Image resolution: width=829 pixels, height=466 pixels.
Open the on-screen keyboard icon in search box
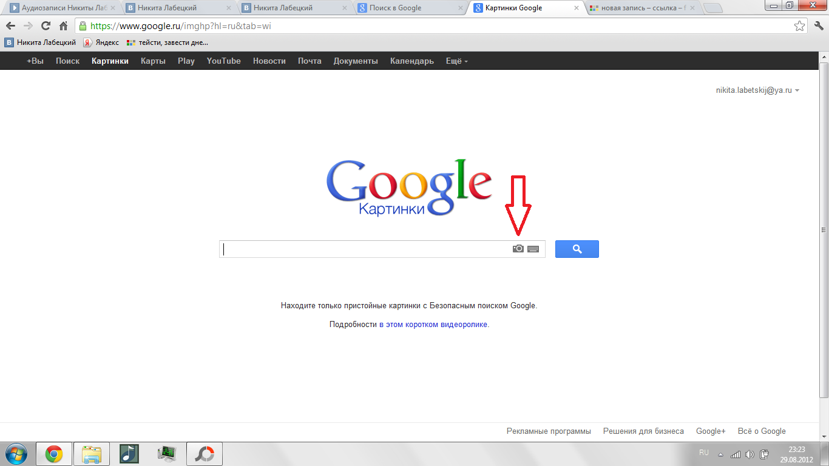[x=533, y=249]
